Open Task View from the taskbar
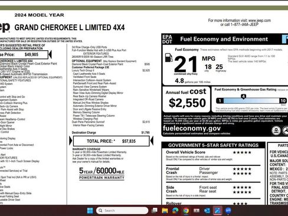288x216 pixels. pos(155,211)
